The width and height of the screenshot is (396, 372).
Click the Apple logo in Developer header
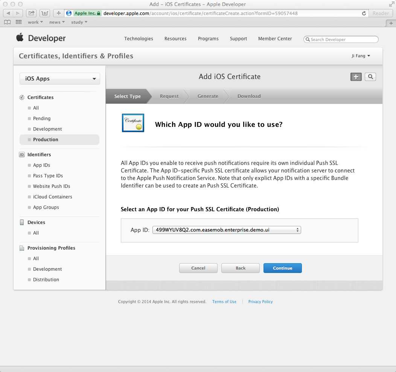coord(20,37)
